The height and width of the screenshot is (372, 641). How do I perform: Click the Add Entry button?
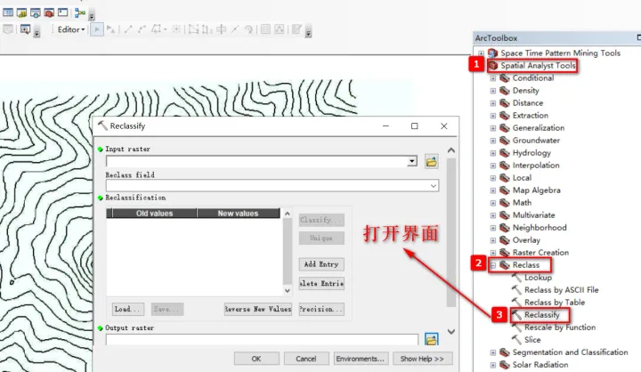tap(321, 264)
